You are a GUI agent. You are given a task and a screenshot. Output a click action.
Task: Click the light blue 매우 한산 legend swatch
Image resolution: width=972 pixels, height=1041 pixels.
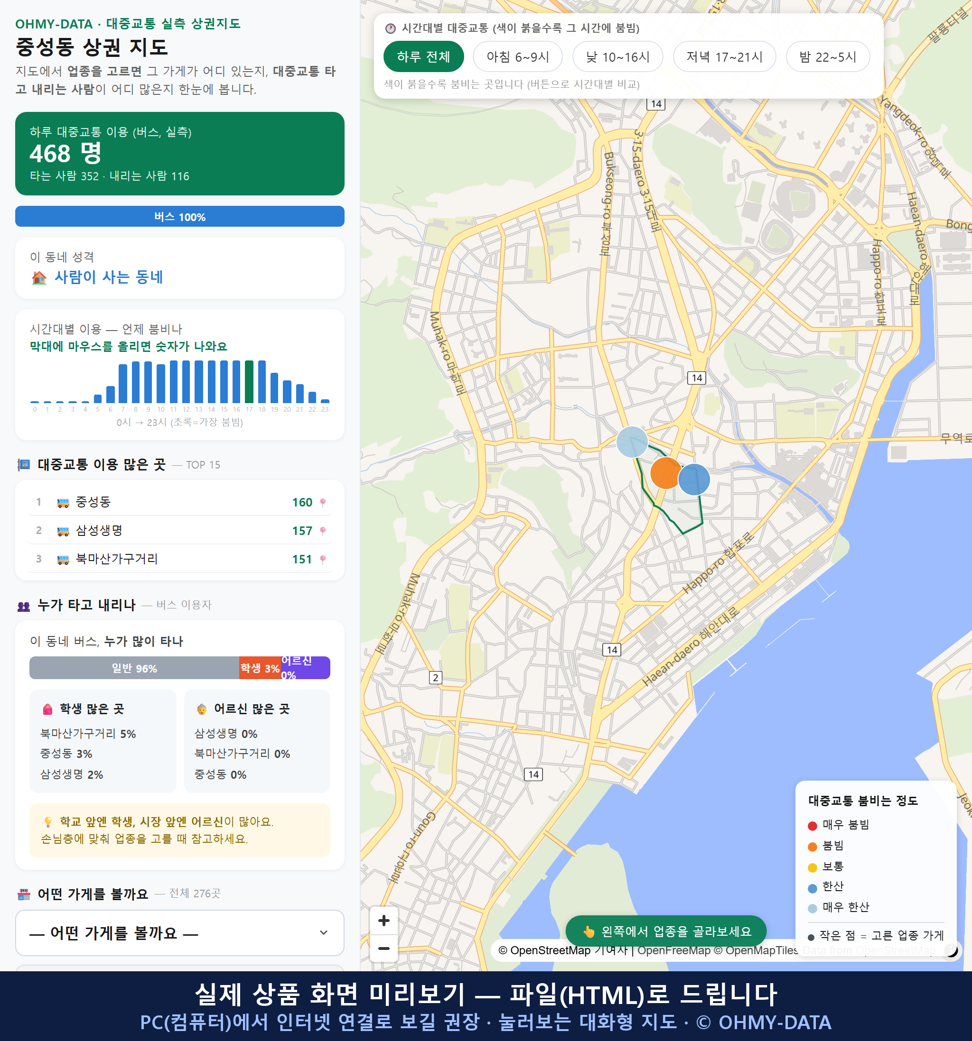(813, 909)
